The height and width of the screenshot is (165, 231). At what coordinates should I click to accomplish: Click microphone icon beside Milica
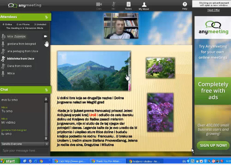[3, 73]
